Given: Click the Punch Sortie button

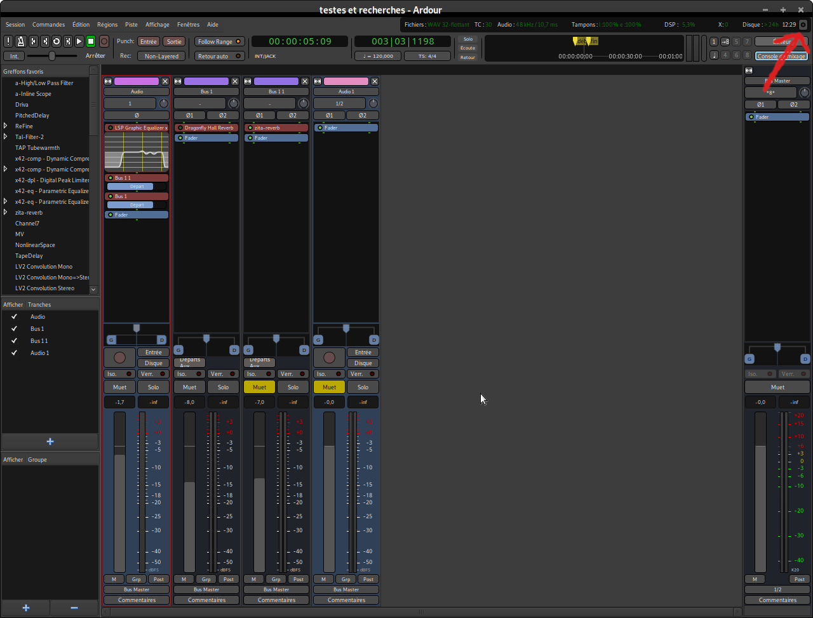Looking at the screenshot, I should [x=174, y=41].
